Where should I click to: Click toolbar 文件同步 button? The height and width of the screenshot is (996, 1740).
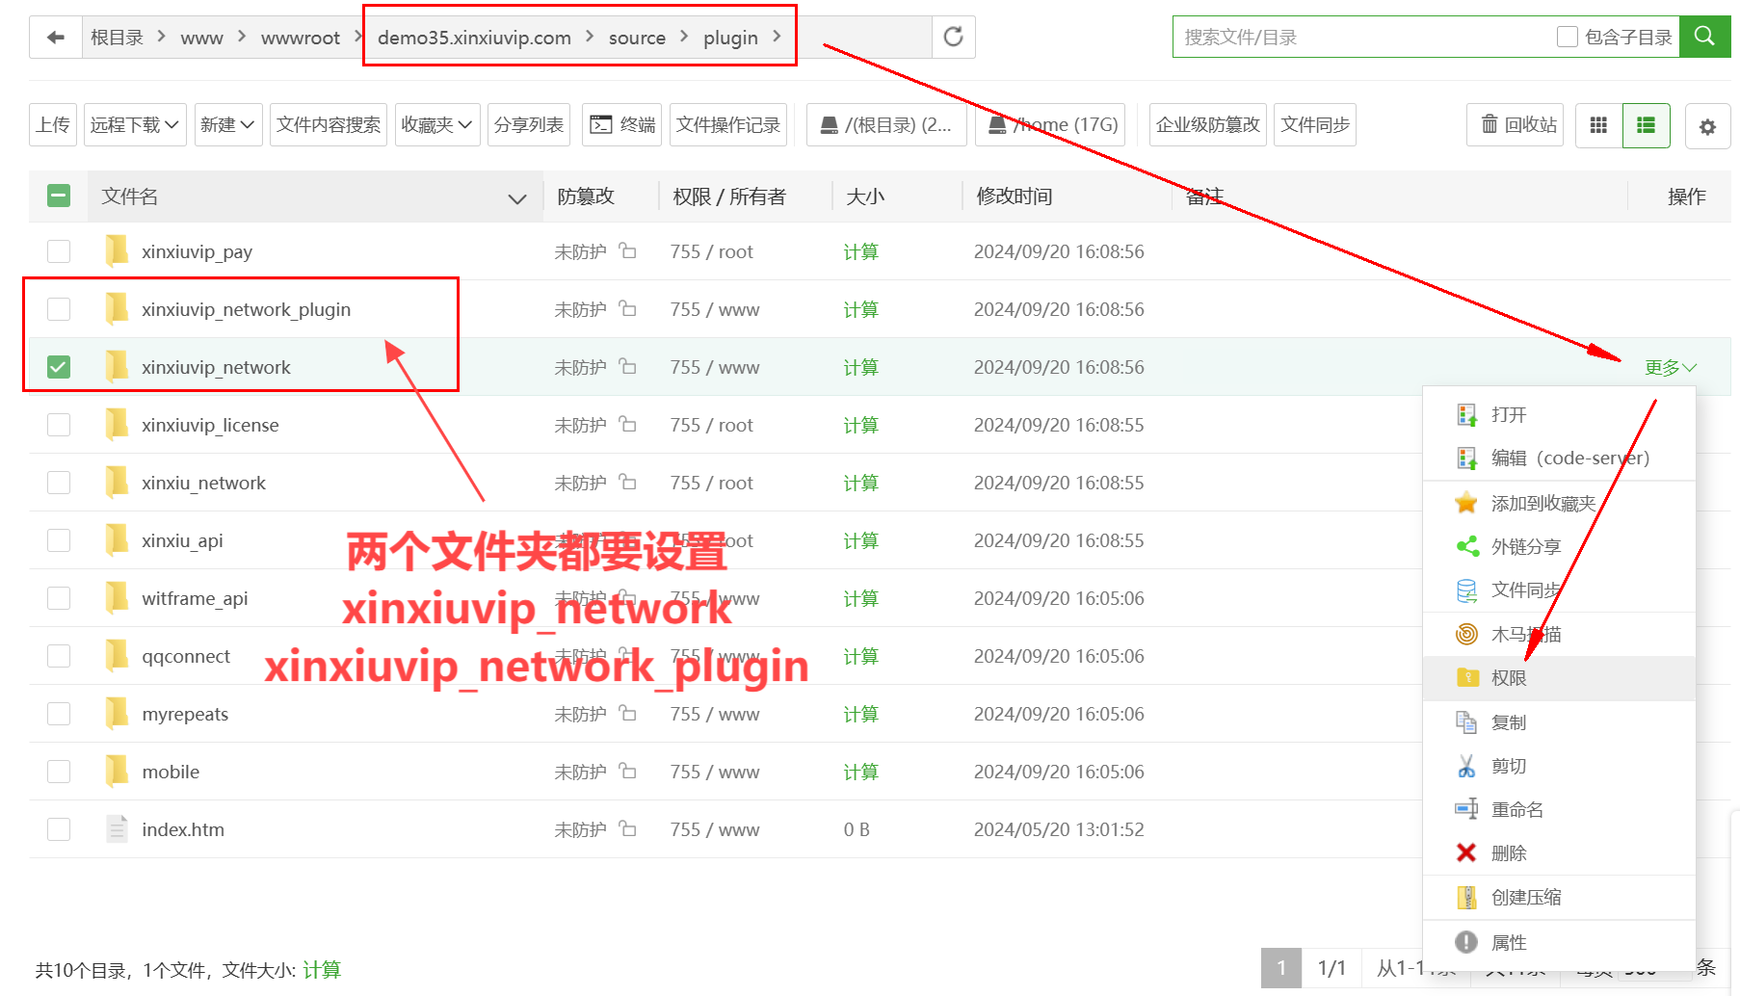click(1315, 124)
